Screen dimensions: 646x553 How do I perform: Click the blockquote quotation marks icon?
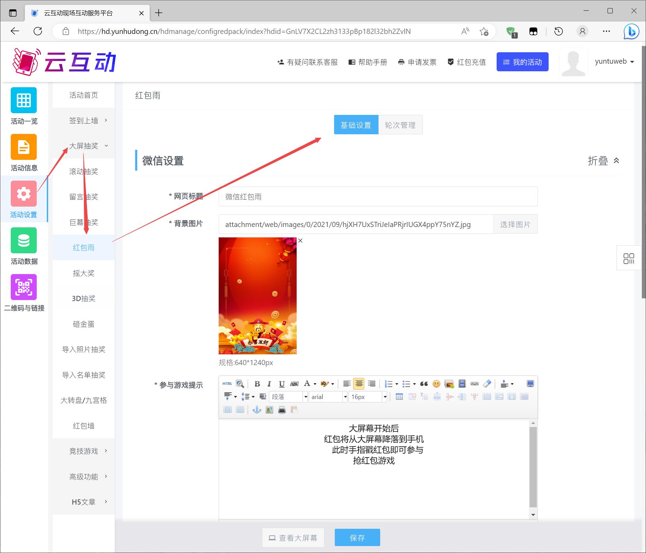pos(424,384)
